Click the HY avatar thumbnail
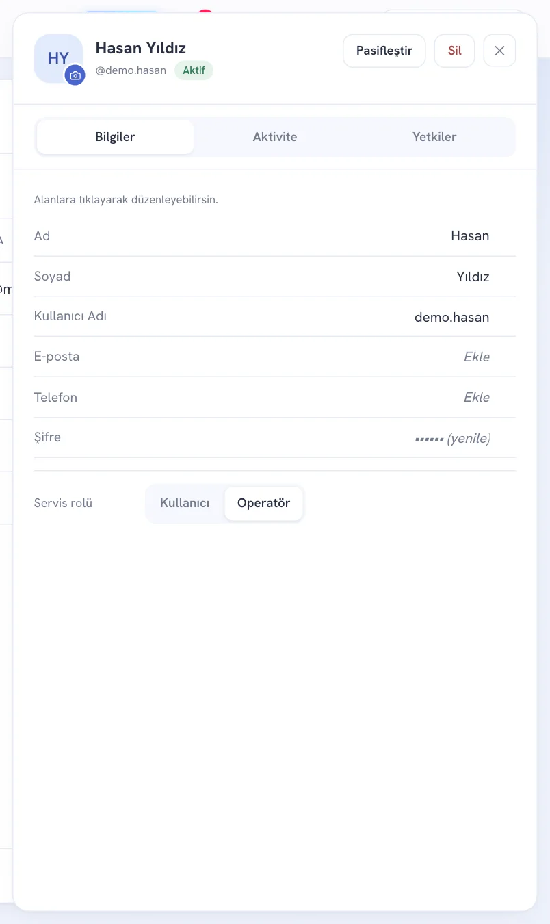The image size is (550, 924). tap(58, 58)
